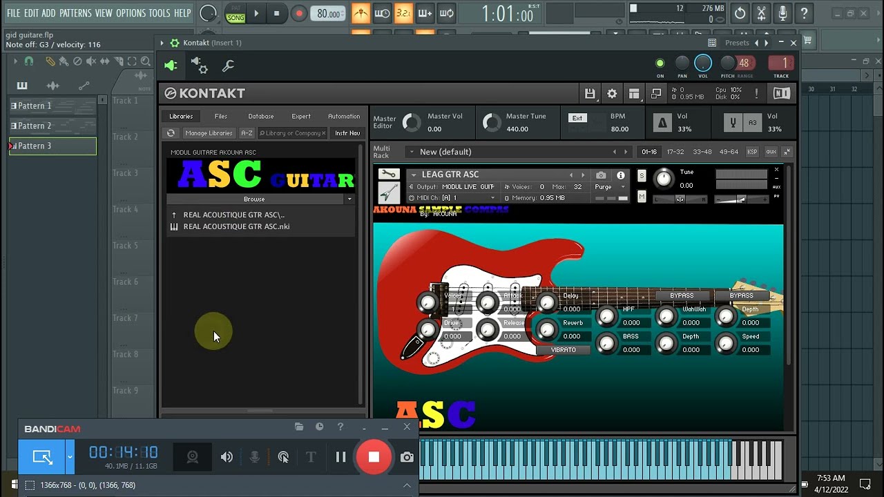Click the FL Studio microphone recording icon

click(x=782, y=13)
